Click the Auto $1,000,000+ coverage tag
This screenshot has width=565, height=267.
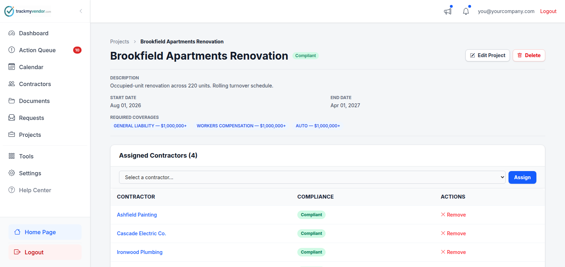(x=318, y=126)
